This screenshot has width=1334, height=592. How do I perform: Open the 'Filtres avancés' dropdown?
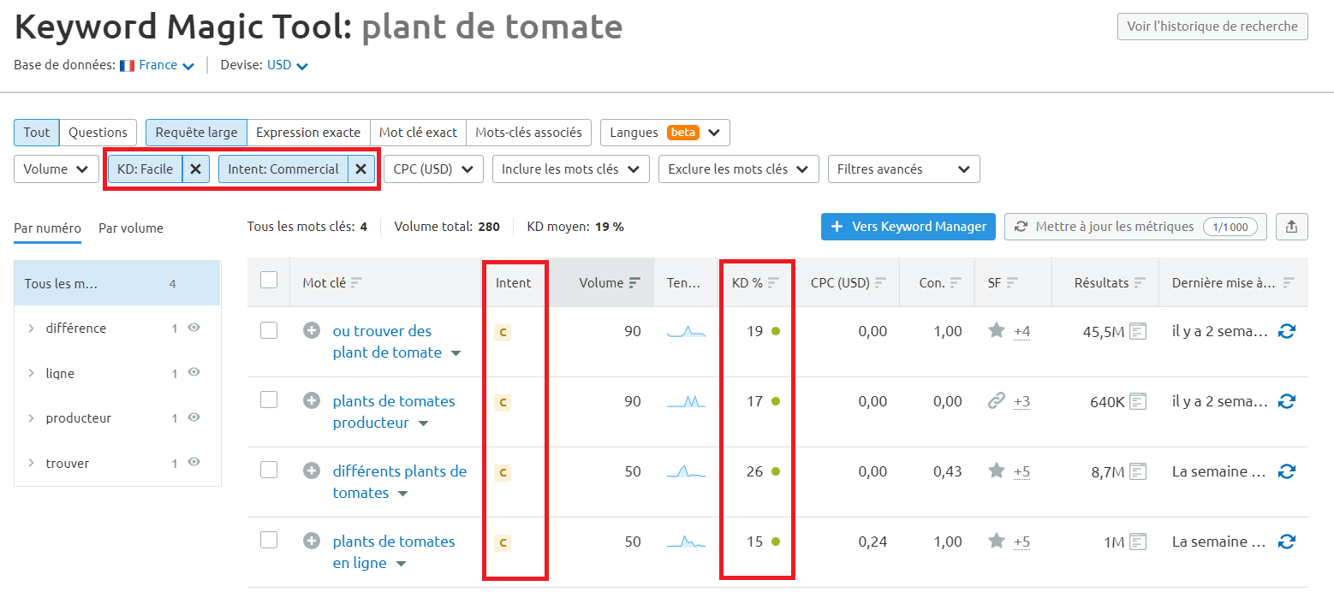point(903,169)
